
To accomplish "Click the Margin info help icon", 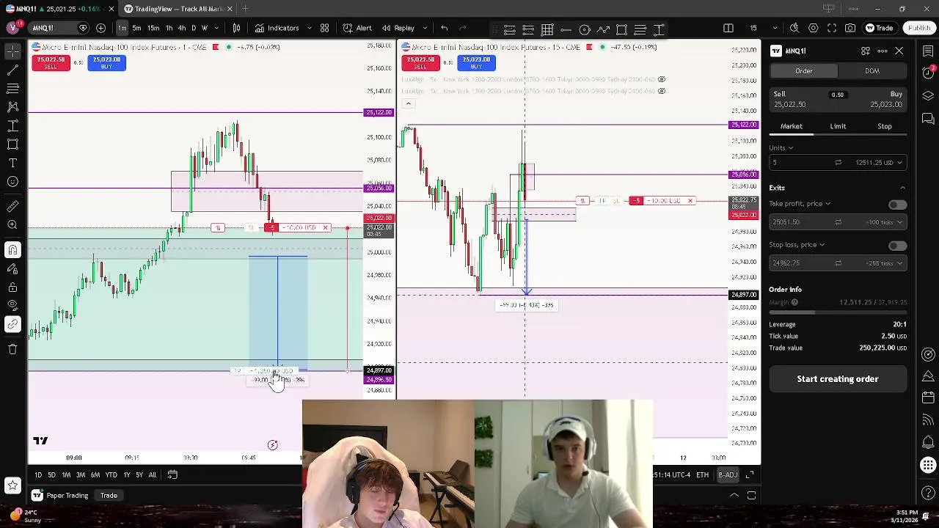I will tap(794, 302).
